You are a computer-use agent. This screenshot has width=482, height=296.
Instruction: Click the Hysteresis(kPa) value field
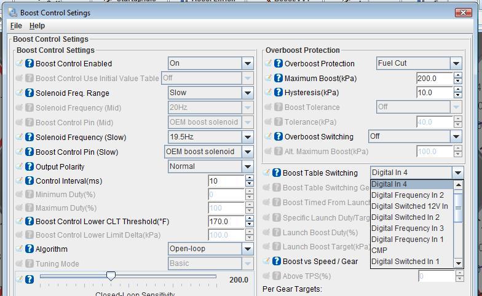pos(435,92)
